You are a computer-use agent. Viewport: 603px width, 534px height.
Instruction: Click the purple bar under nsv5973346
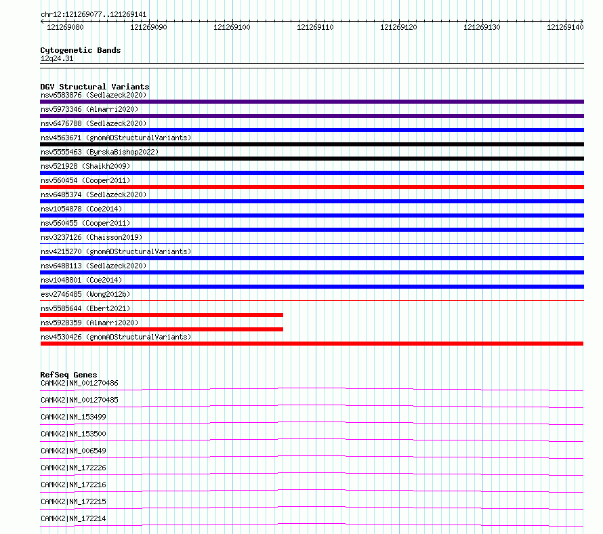[312, 116]
